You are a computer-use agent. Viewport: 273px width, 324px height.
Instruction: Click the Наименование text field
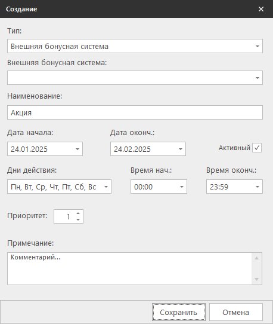point(135,112)
